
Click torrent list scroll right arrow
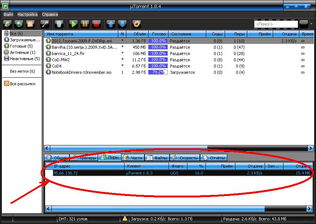310,148
